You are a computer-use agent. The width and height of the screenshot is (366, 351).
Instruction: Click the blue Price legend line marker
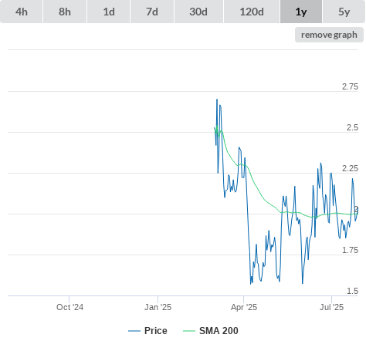[x=134, y=331]
